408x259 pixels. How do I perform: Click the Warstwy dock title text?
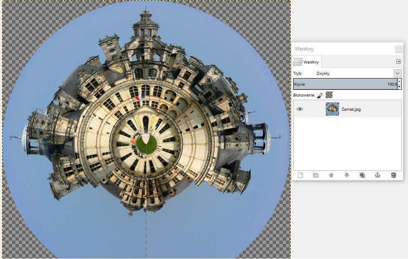coord(304,49)
